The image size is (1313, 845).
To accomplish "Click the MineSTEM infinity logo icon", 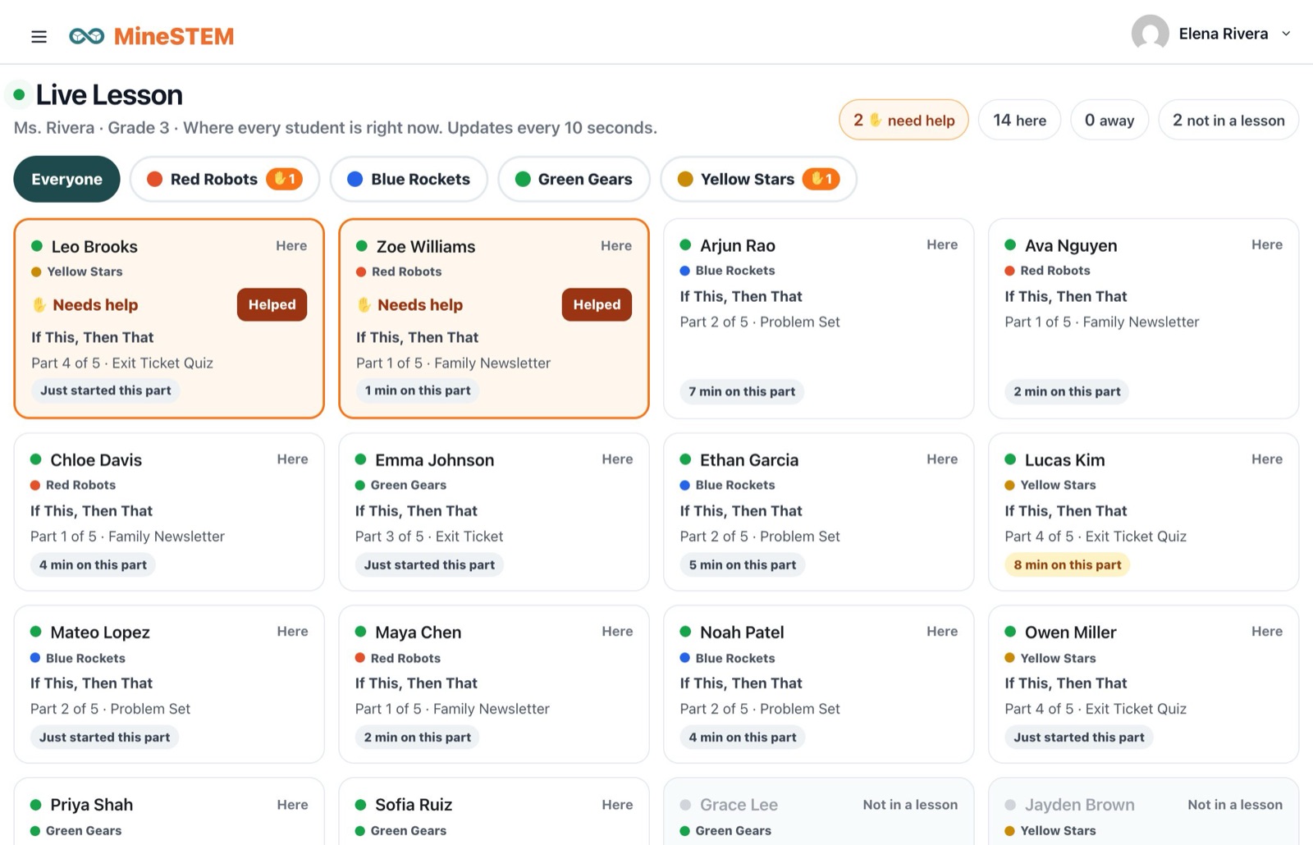I will [x=86, y=36].
